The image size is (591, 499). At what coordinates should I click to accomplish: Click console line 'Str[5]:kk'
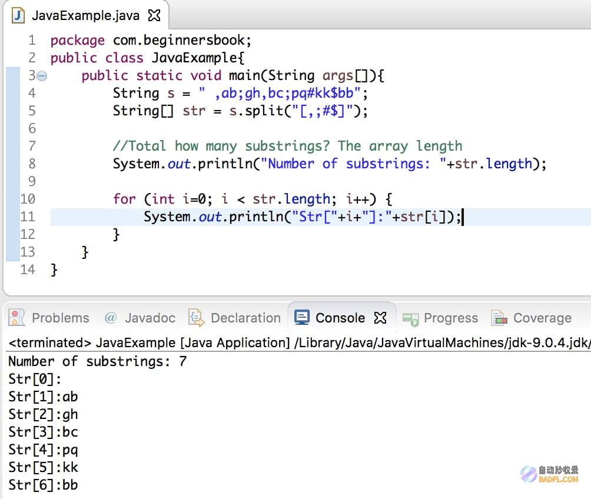click(43, 467)
